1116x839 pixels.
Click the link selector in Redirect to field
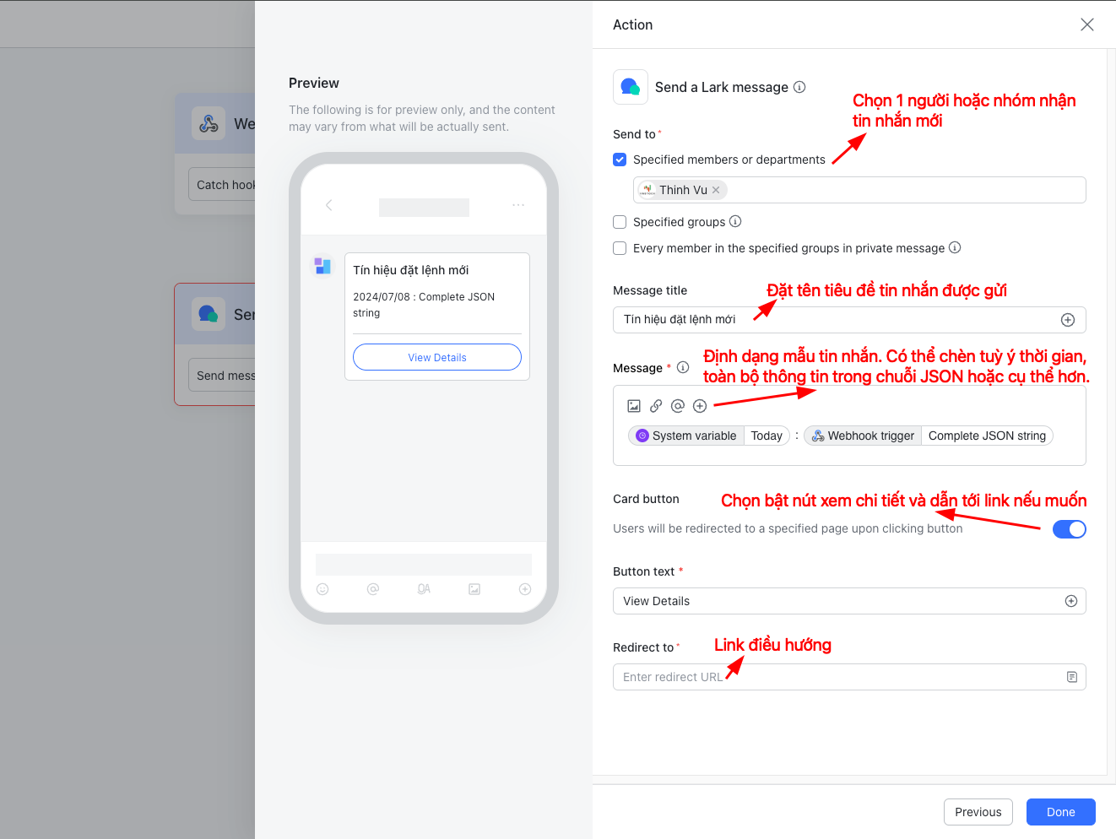point(1071,676)
